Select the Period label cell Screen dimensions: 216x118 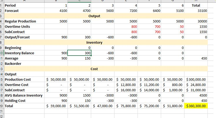[24, 5]
